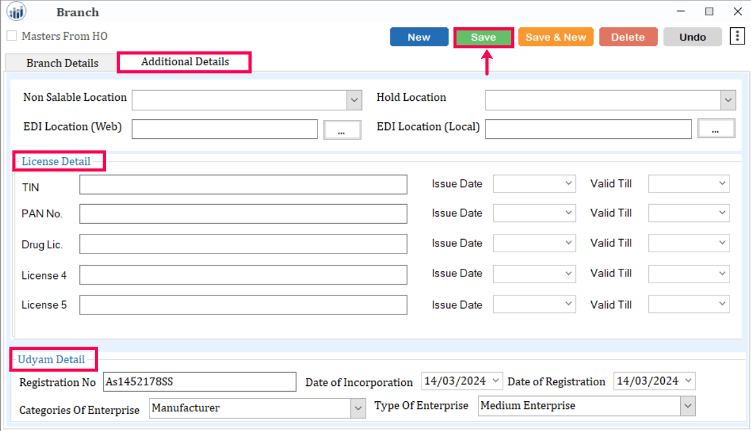751x431 pixels.
Task: Click the Udyam Detail heading
Action: [x=51, y=359]
